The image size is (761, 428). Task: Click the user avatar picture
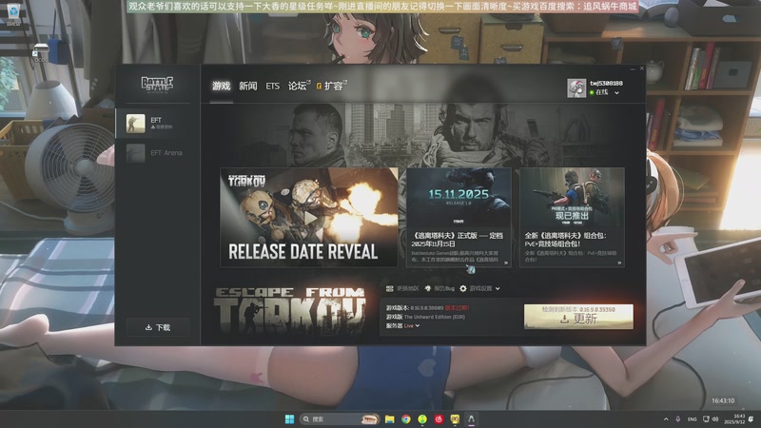pos(576,88)
